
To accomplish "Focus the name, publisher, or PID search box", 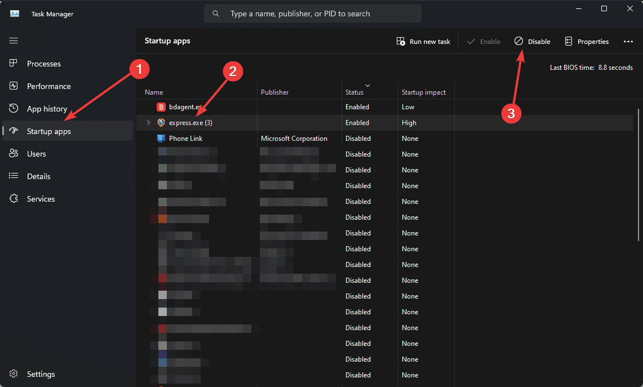I will (x=312, y=14).
